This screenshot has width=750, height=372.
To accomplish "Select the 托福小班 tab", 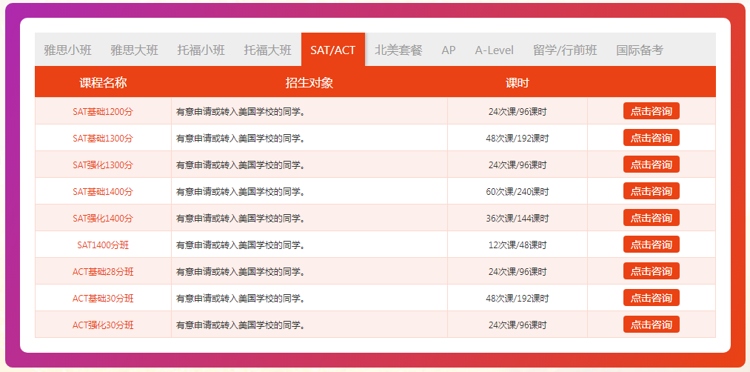I will coord(201,50).
